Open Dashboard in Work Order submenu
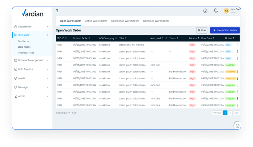253x147 pixels. click(x=24, y=41)
